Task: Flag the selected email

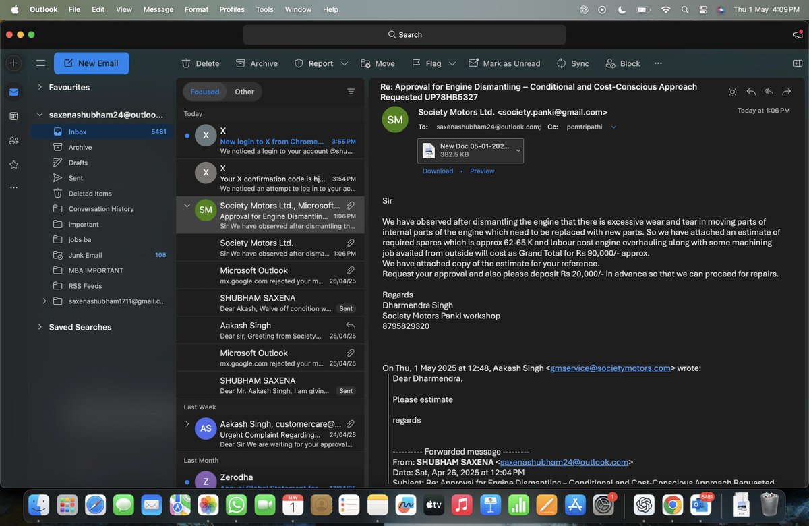Action: click(426, 63)
